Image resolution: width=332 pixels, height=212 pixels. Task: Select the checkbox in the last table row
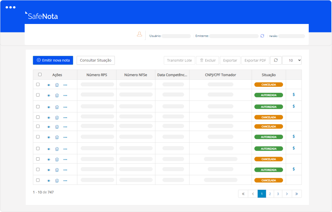[38, 180]
